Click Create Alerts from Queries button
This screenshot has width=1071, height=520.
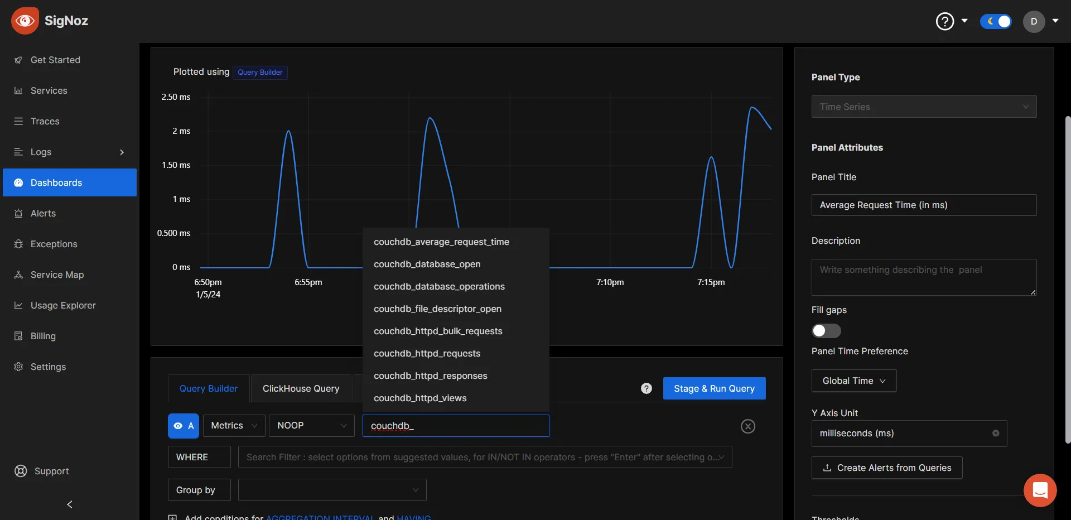pyautogui.click(x=887, y=468)
